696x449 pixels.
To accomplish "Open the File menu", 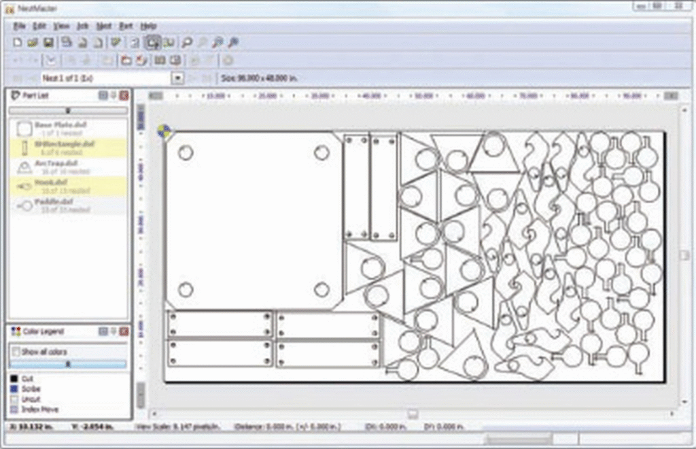I will point(19,26).
